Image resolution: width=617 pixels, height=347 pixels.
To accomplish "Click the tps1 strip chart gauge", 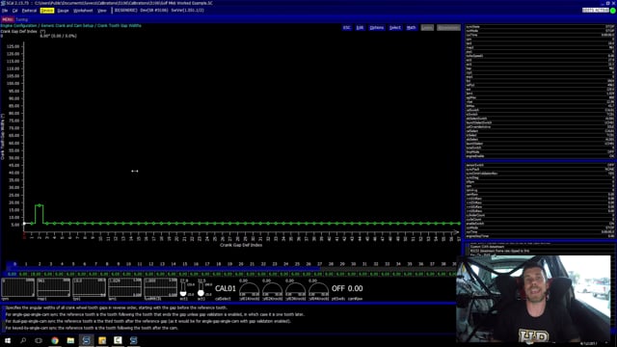I will [90, 288].
